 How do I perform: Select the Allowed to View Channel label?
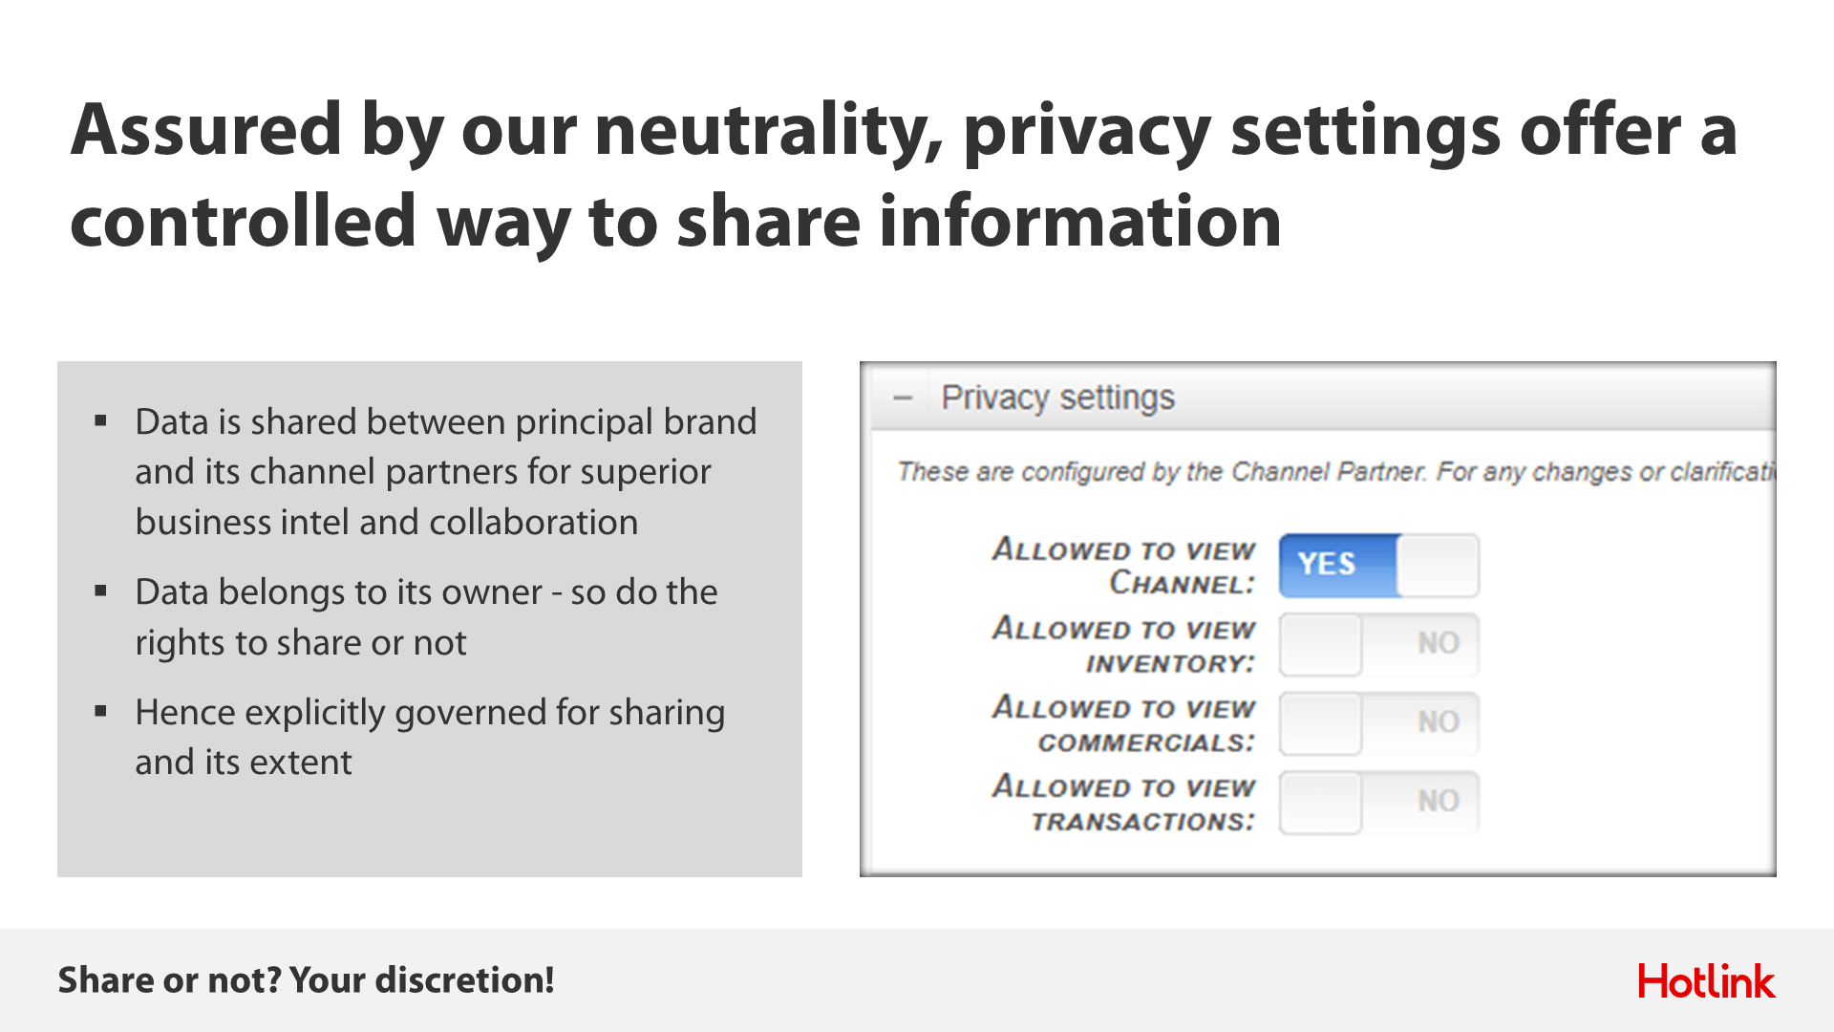click(1124, 566)
